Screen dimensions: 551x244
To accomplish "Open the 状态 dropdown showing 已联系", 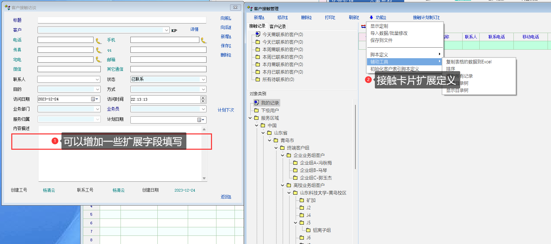I will (203, 79).
